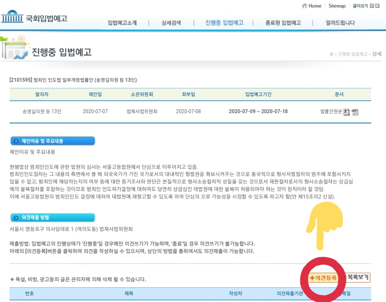Click the 국회입법예고 logo
This screenshot has width=386, height=302.
point(34,17)
